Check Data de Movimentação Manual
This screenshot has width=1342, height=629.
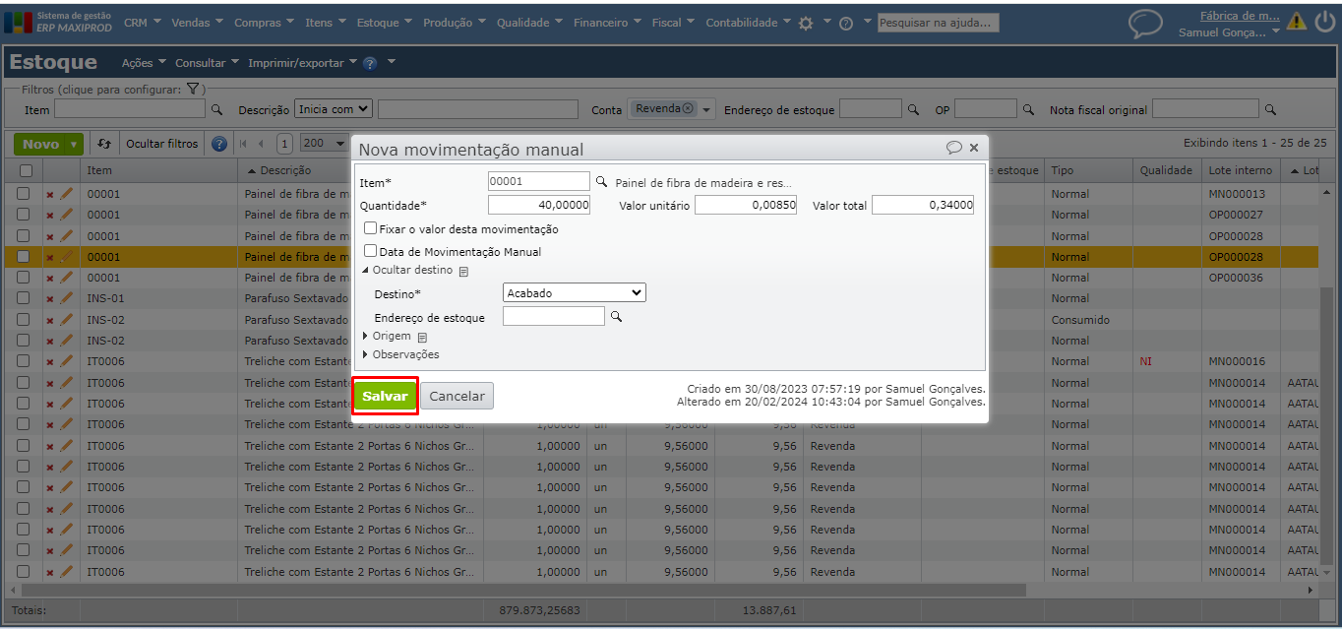(x=370, y=251)
